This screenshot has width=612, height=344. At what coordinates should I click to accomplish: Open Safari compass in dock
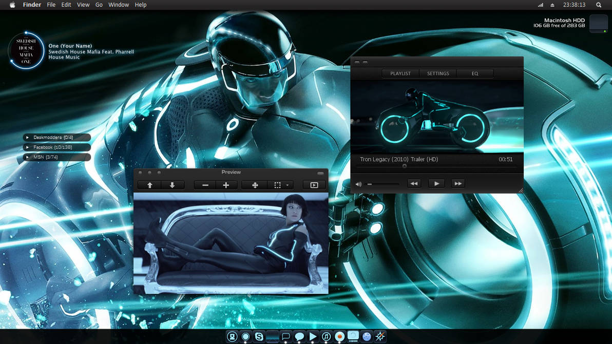coord(380,337)
